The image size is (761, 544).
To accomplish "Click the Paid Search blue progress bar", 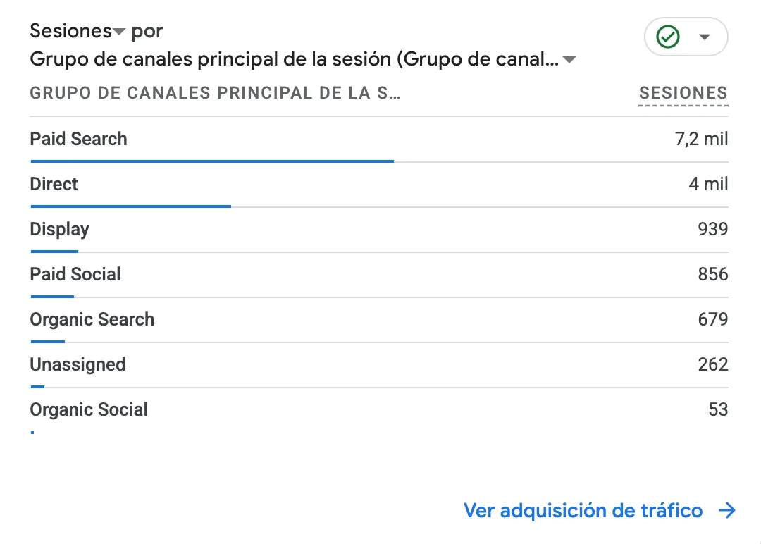I will 212,161.
